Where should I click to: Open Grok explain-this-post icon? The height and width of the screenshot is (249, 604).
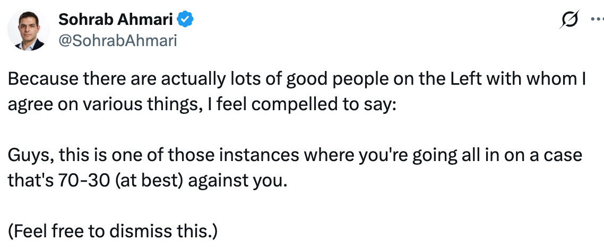[x=569, y=20]
